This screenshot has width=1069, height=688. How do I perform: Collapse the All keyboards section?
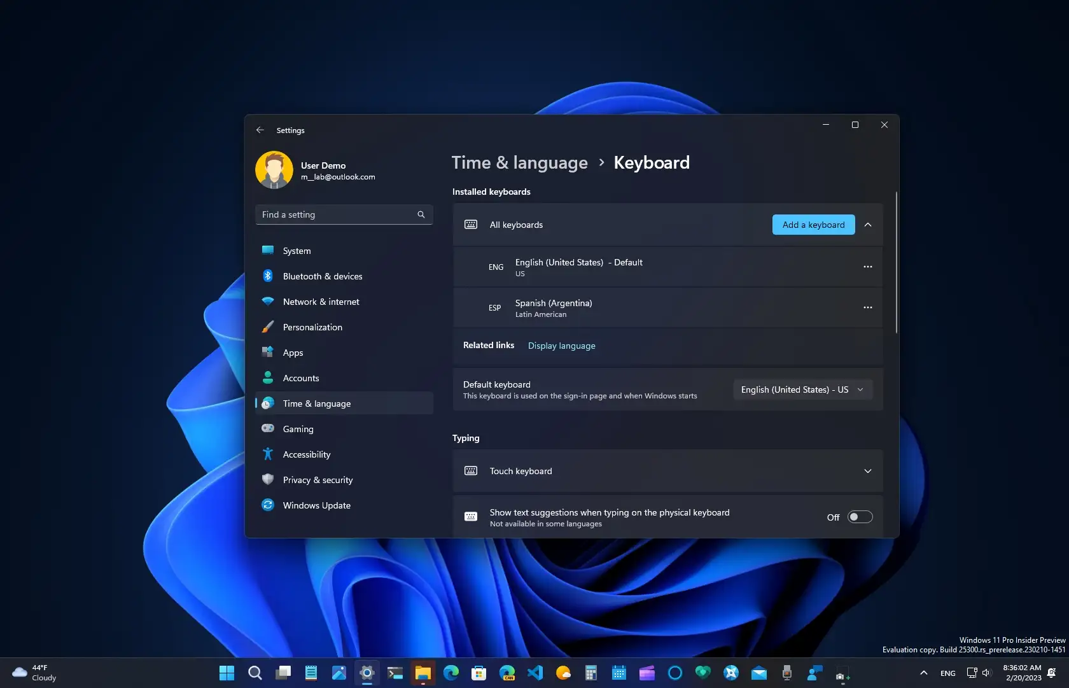click(868, 225)
